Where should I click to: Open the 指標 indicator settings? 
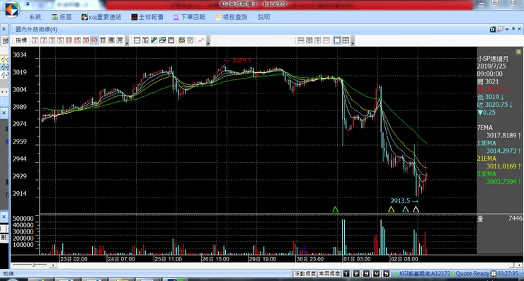(21, 40)
